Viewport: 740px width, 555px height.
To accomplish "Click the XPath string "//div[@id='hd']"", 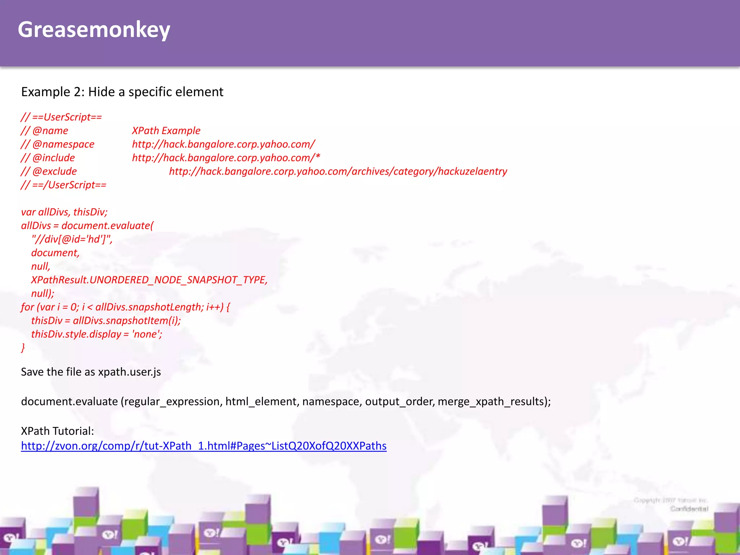I will [x=72, y=239].
